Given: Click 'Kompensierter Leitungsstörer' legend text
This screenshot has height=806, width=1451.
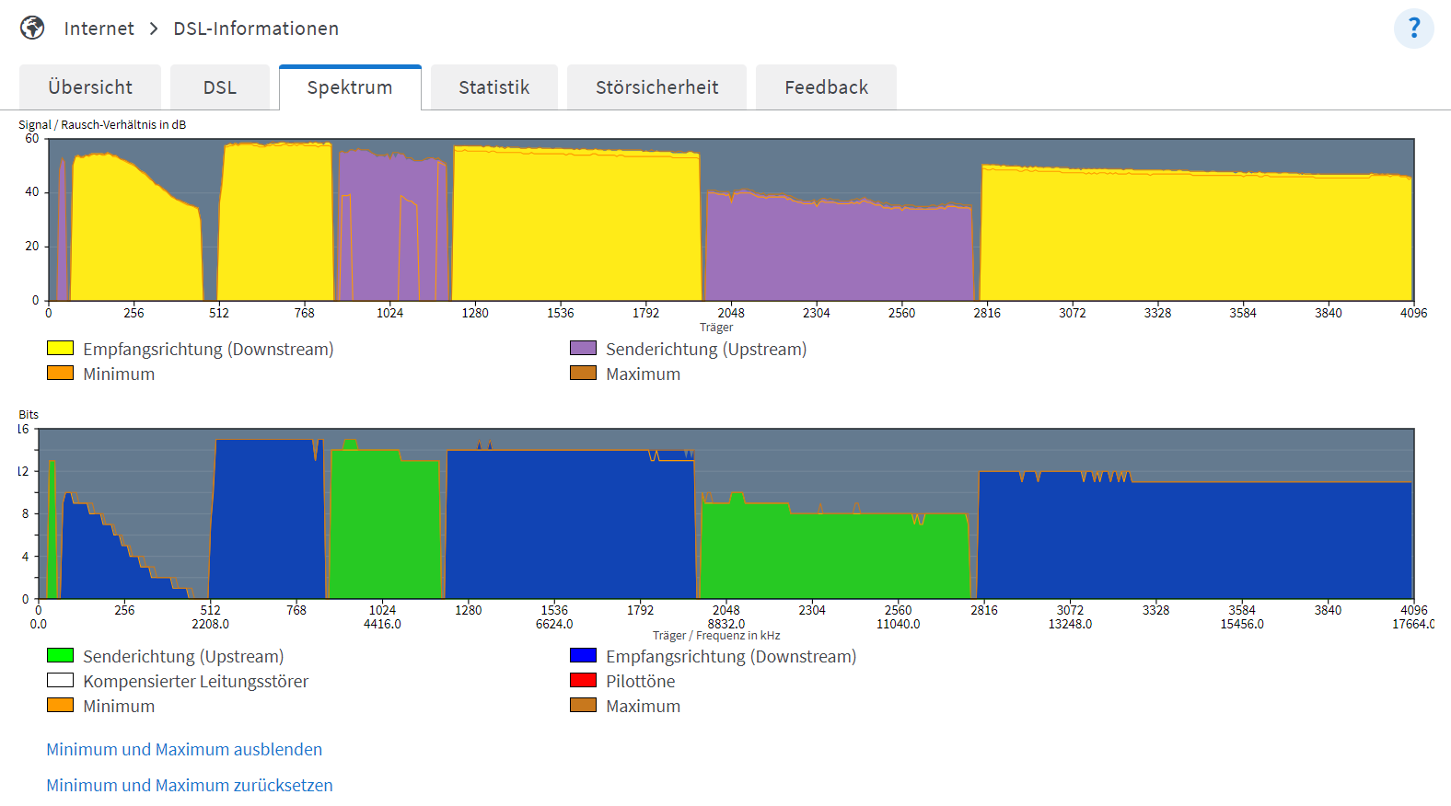Looking at the screenshot, I should (x=195, y=681).
